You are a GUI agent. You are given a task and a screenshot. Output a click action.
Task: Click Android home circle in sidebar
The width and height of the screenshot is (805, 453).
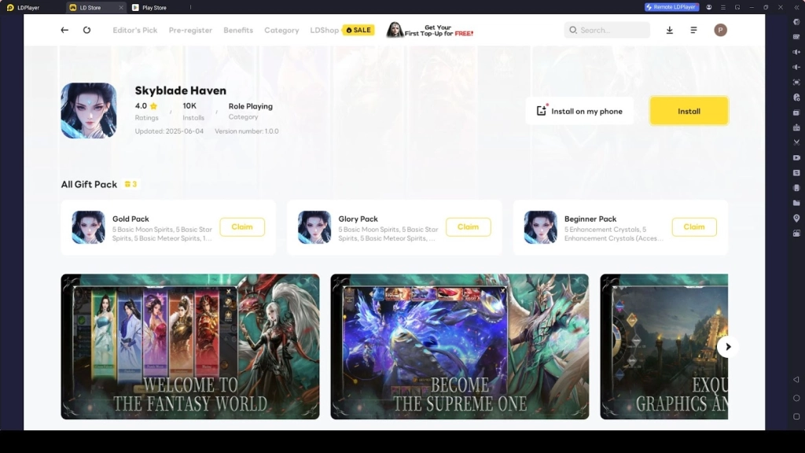pyautogui.click(x=796, y=398)
